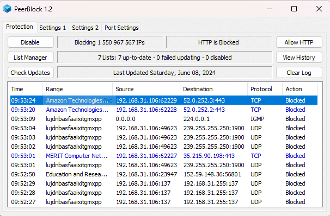Select the 09:53:02 log entry
Screen dimensions: 330x216
point(164,147)
